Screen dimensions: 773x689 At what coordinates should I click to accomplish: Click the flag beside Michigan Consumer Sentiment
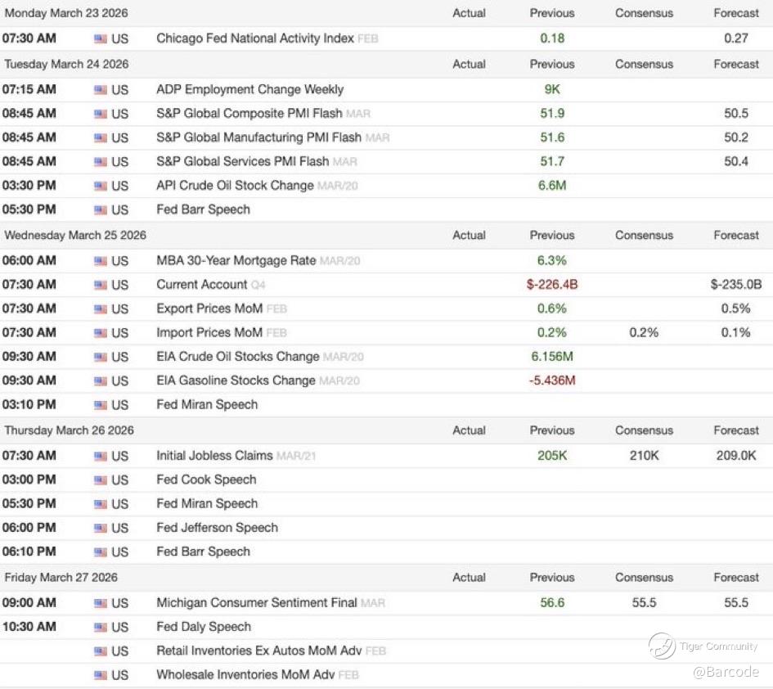(101, 603)
